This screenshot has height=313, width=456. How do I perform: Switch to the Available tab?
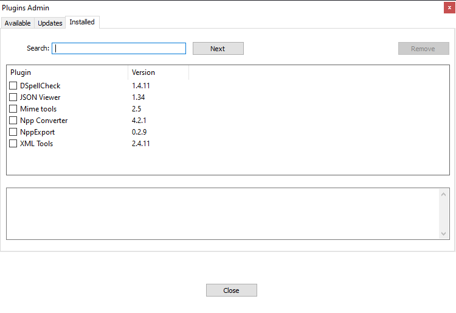pyautogui.click(x=18, y=23)
